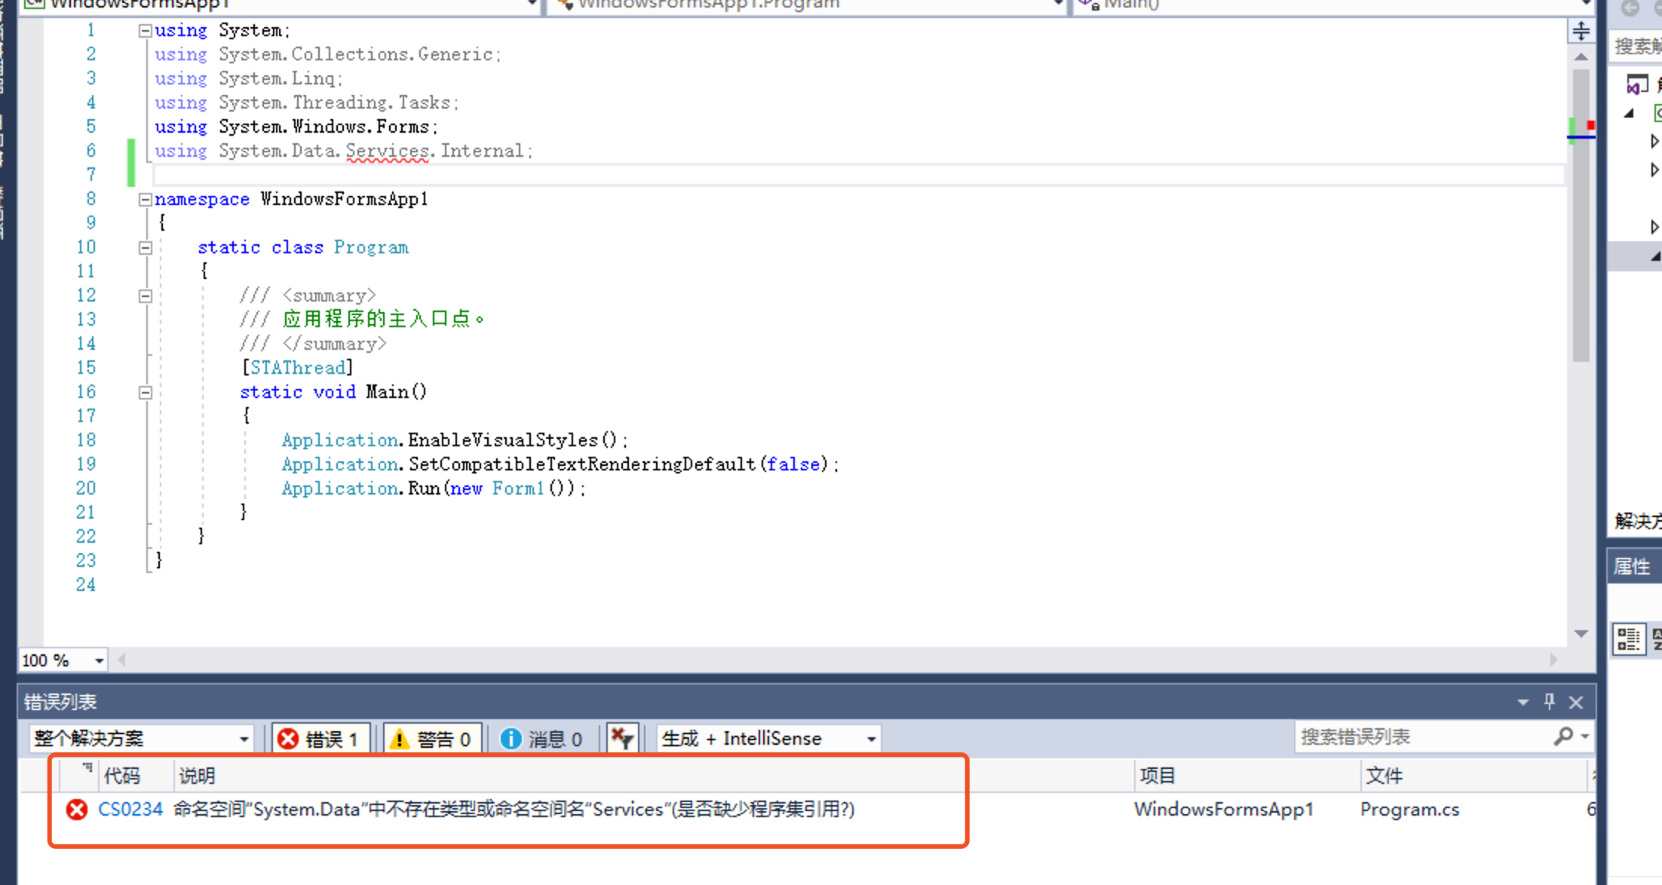Click System.Windows.Forms on line 5
Screen dimensions: 1662x885
coord(324,127)
